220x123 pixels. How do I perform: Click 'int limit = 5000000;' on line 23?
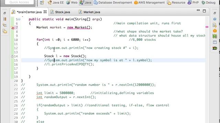(x=56, y=93)
